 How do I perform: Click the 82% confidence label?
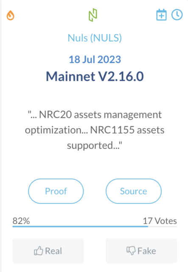click(x=21, y=221)
